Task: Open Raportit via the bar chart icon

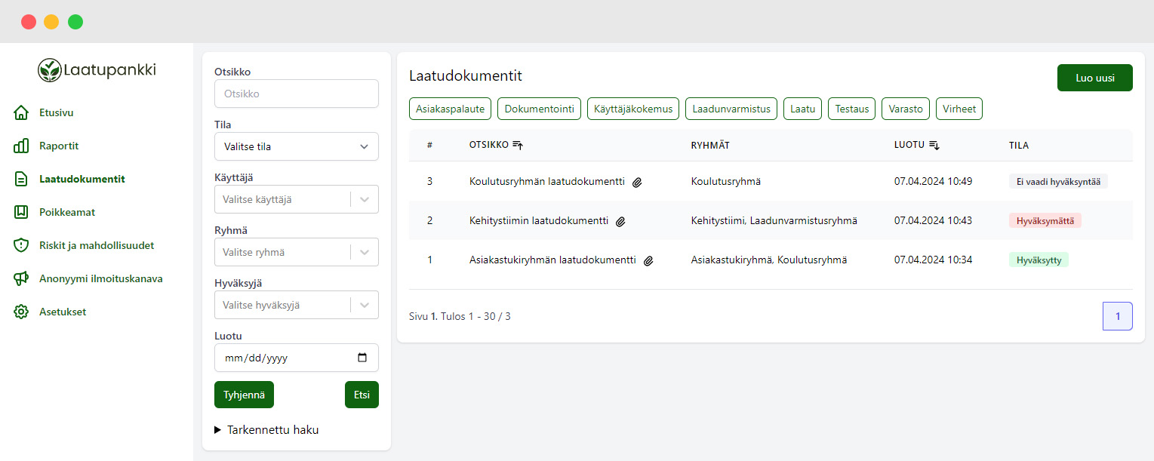Action: pos(21,146)
